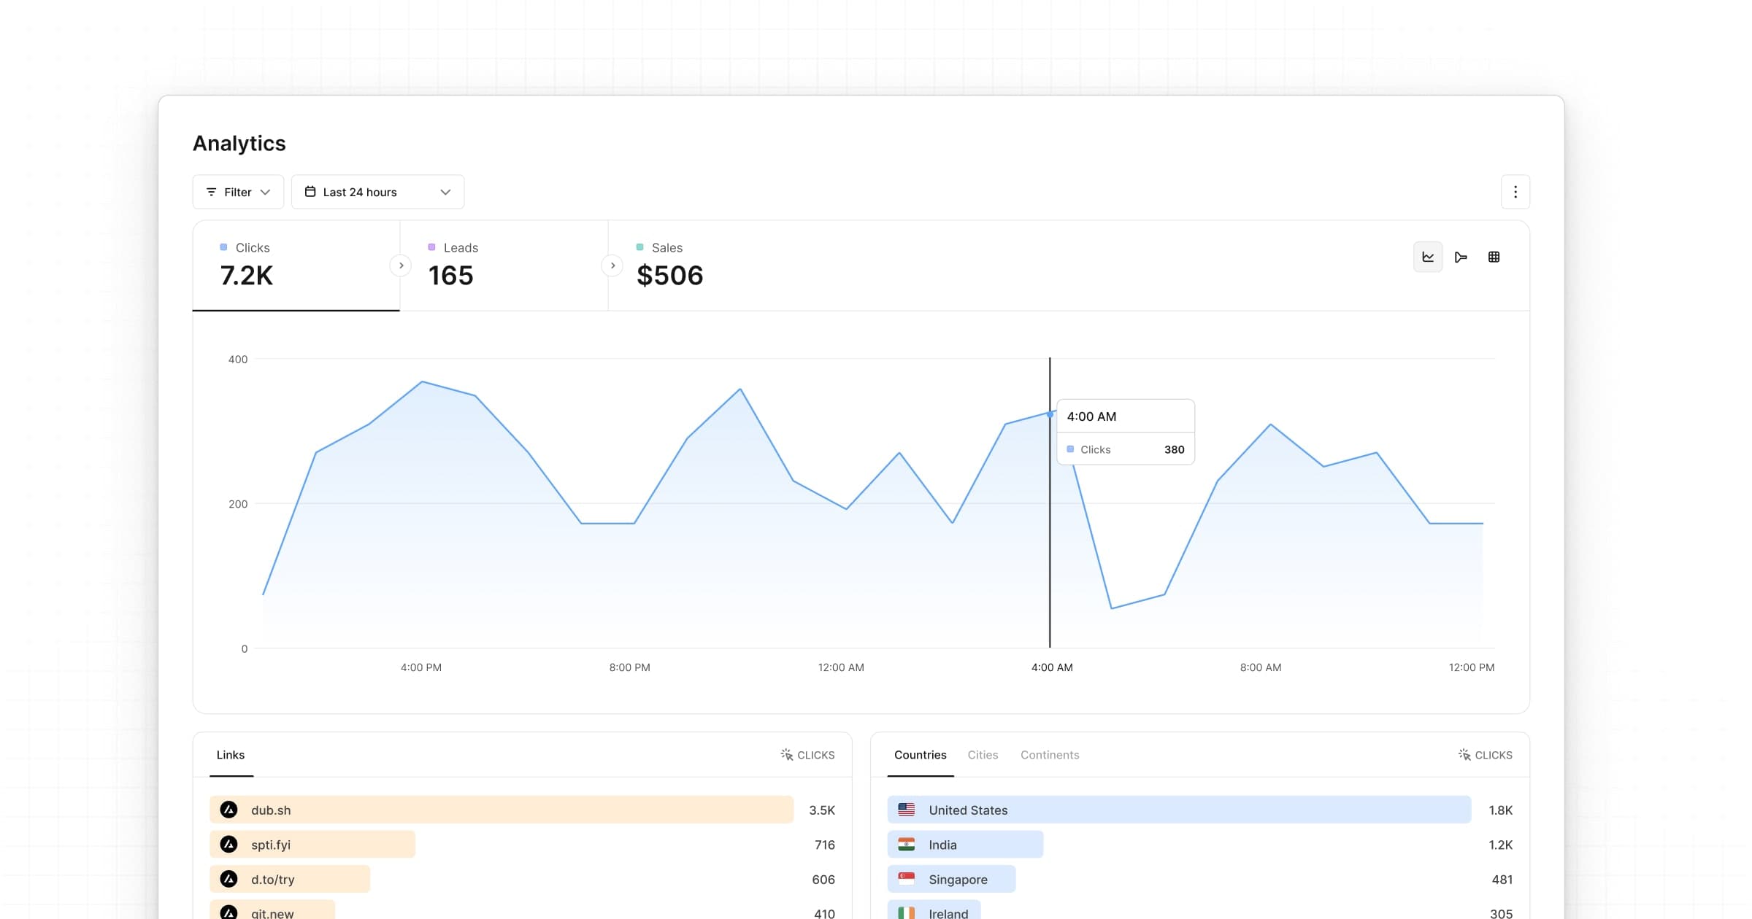Screen dimensions: 1752x919
Task: Click the arrow between Clicks and Leads
Action: click(401, 265)
